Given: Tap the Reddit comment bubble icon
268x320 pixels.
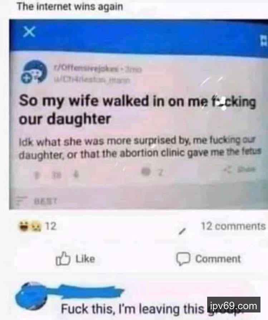Looking at the screenshot, I should click(x=146, y=172).
